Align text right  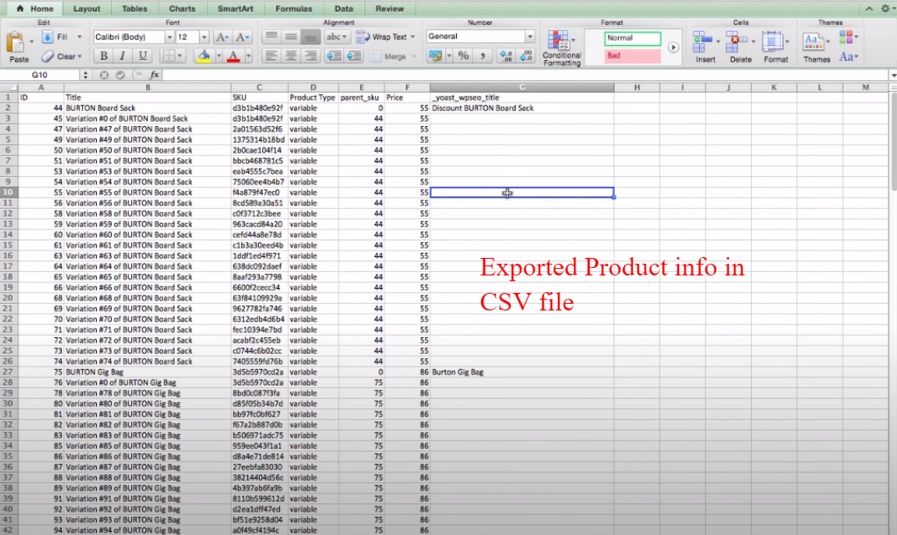pos(311,56)
